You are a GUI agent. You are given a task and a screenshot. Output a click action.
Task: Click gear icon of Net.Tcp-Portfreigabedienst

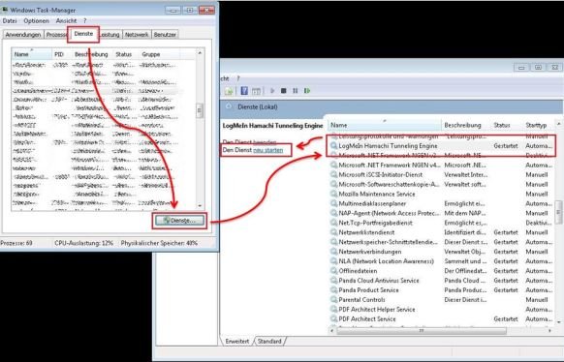point(333,223)
